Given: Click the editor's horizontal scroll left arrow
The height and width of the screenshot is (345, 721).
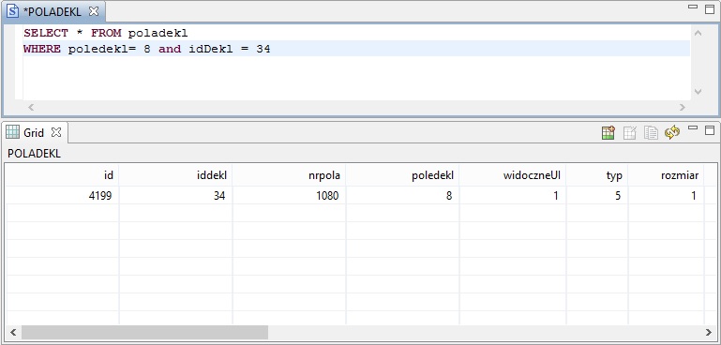Looking at the screenshot, I should (x=31, y=107).
